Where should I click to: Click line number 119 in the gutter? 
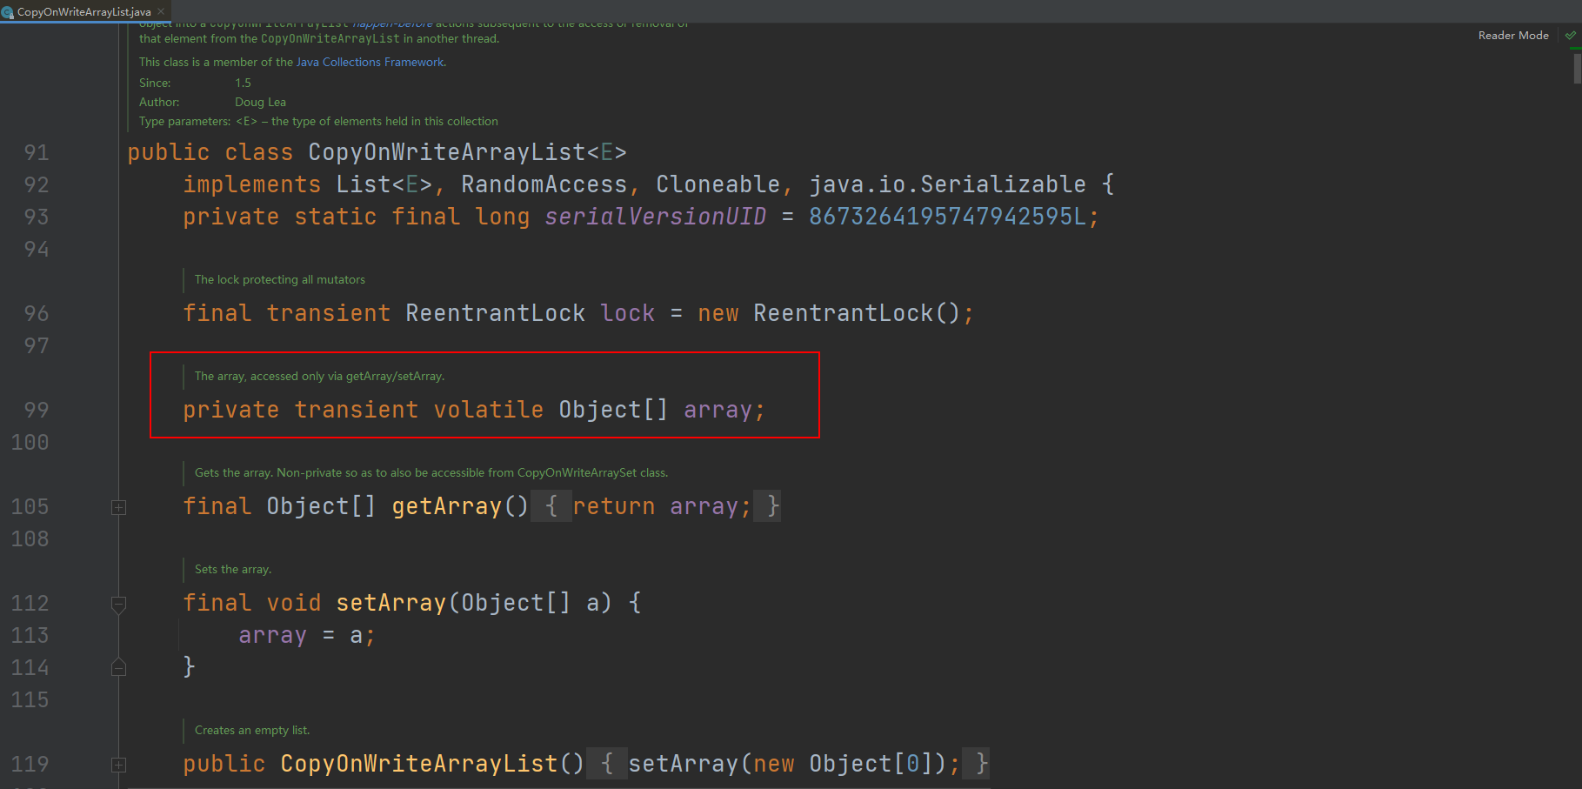[30, 765]
